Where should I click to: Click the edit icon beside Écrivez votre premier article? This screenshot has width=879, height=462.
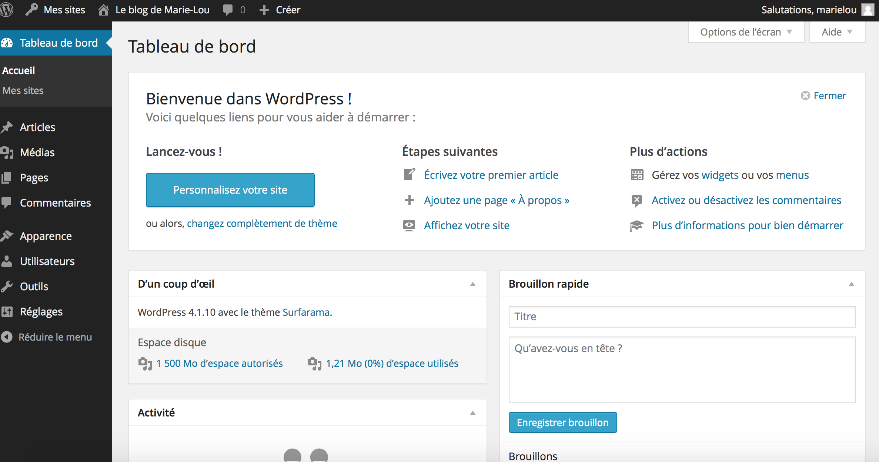click(409, 174)
